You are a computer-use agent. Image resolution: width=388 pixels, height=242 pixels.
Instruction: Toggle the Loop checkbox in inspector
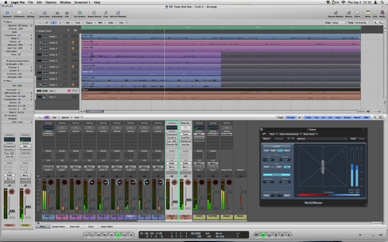click(19, 32)
